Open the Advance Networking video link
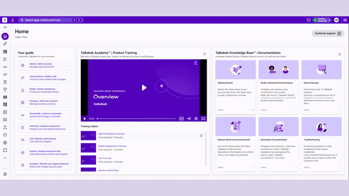This screenshot has width=349, height=196. point(108,170)
